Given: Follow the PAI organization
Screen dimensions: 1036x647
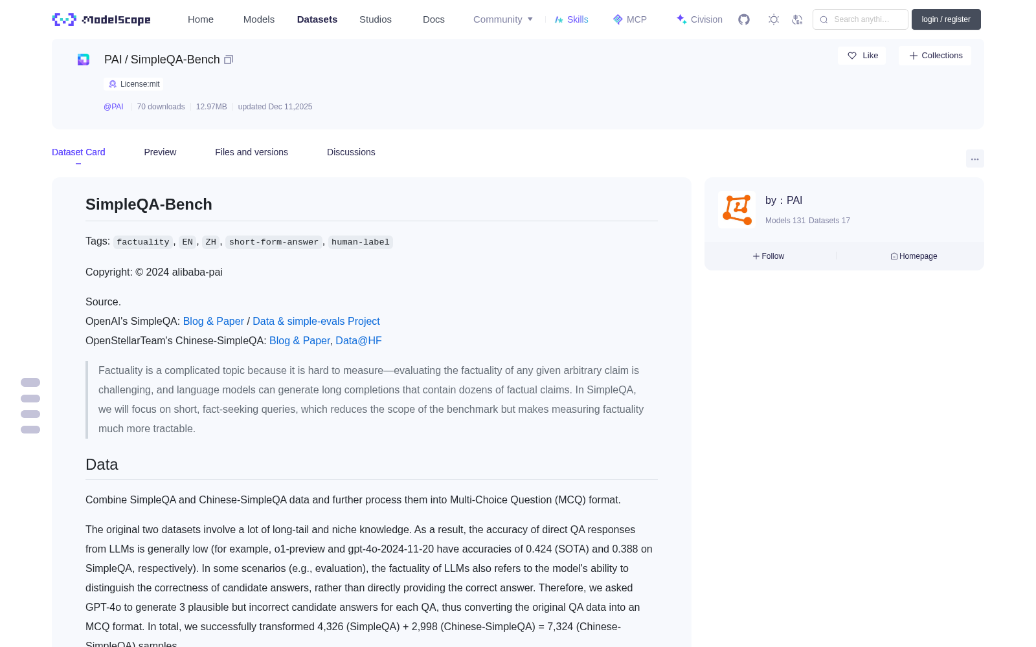Looking at the screenshot, I should pos(769,256).
